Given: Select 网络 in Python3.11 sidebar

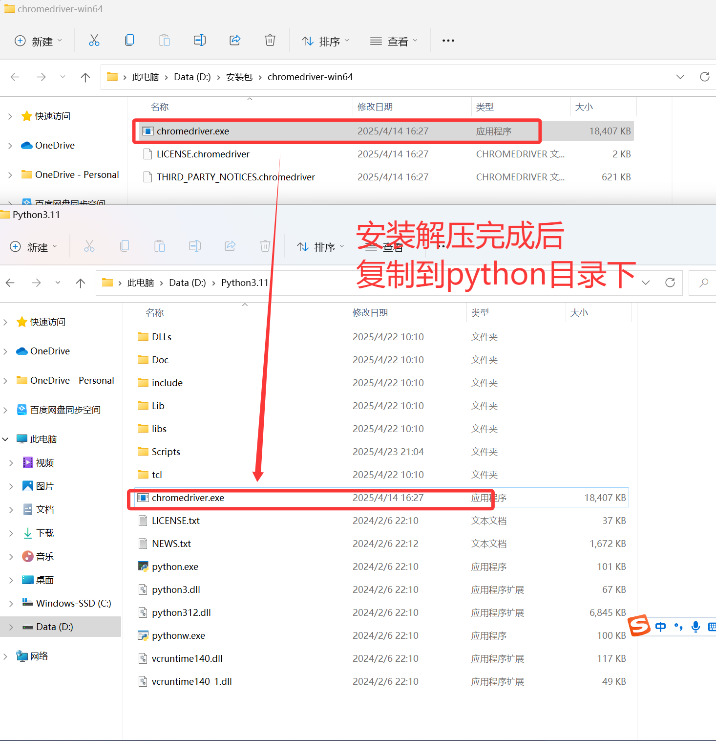Looking at the screenshot, I should pos(32,656).
